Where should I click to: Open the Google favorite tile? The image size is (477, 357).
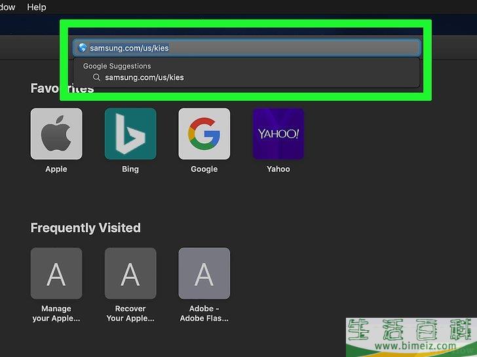pos(204,134)
